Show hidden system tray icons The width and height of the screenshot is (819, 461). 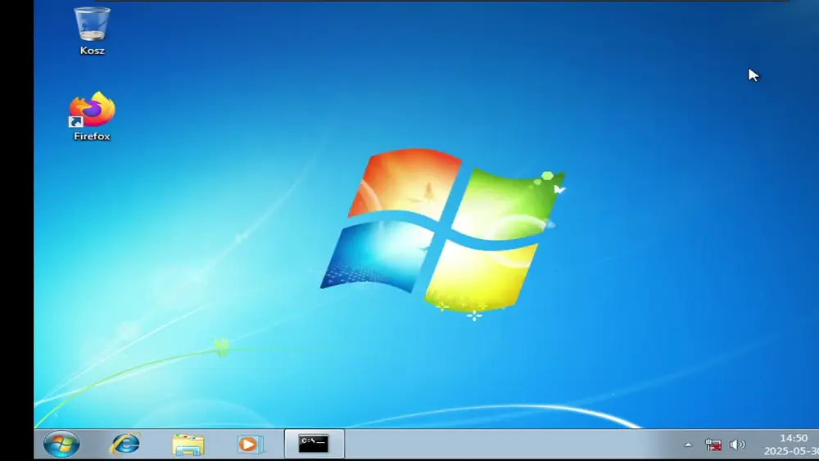click(688, 445)
